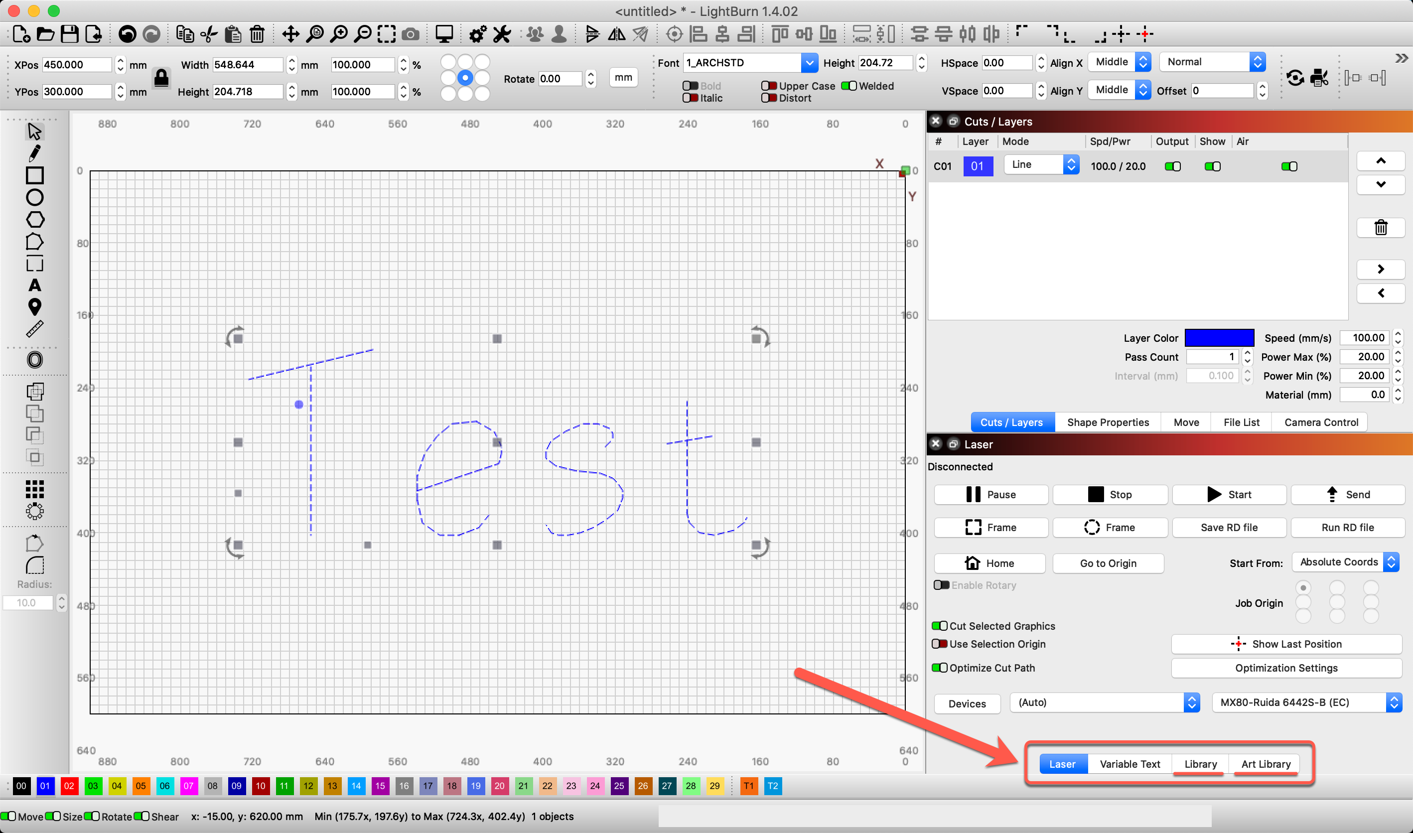The height and width of the screenshot is (833, 1413).
Task: Click the Save file floppy icon
Action: (x=70, y=34)
